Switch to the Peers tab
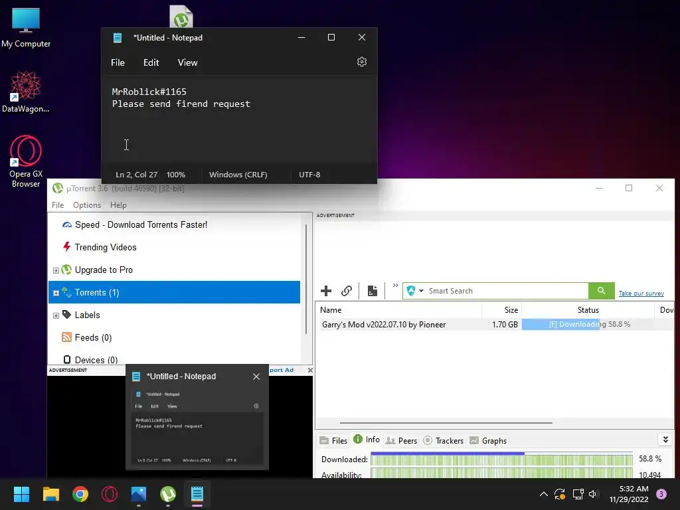 [401, 441]
